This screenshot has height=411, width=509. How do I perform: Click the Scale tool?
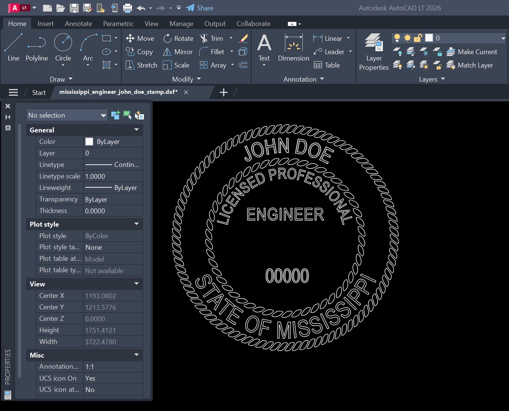pyautogui.click(x=176, y=65)
